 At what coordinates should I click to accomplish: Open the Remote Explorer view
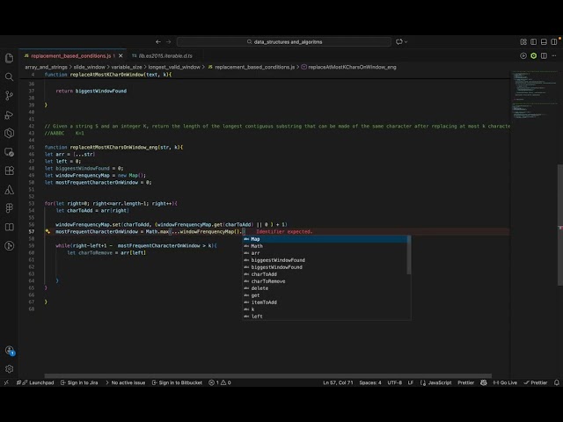[10, 152]
